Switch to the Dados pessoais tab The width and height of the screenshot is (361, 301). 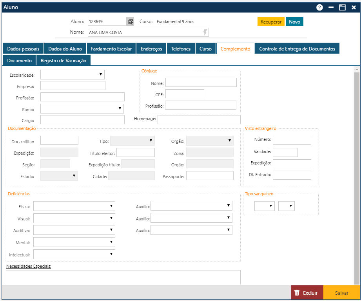[x=23, y=49]
